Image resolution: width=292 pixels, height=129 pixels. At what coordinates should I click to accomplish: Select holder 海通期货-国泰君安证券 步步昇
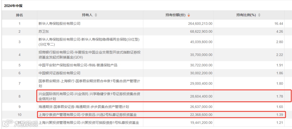point(84,107)
